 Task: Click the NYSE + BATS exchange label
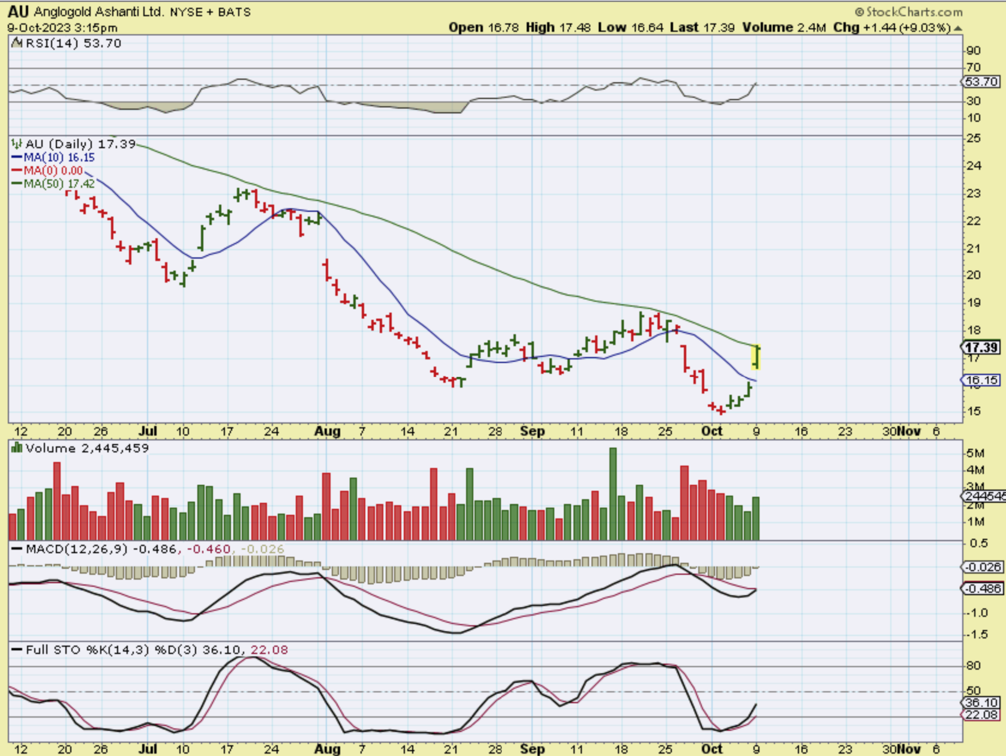pos(211,12)
